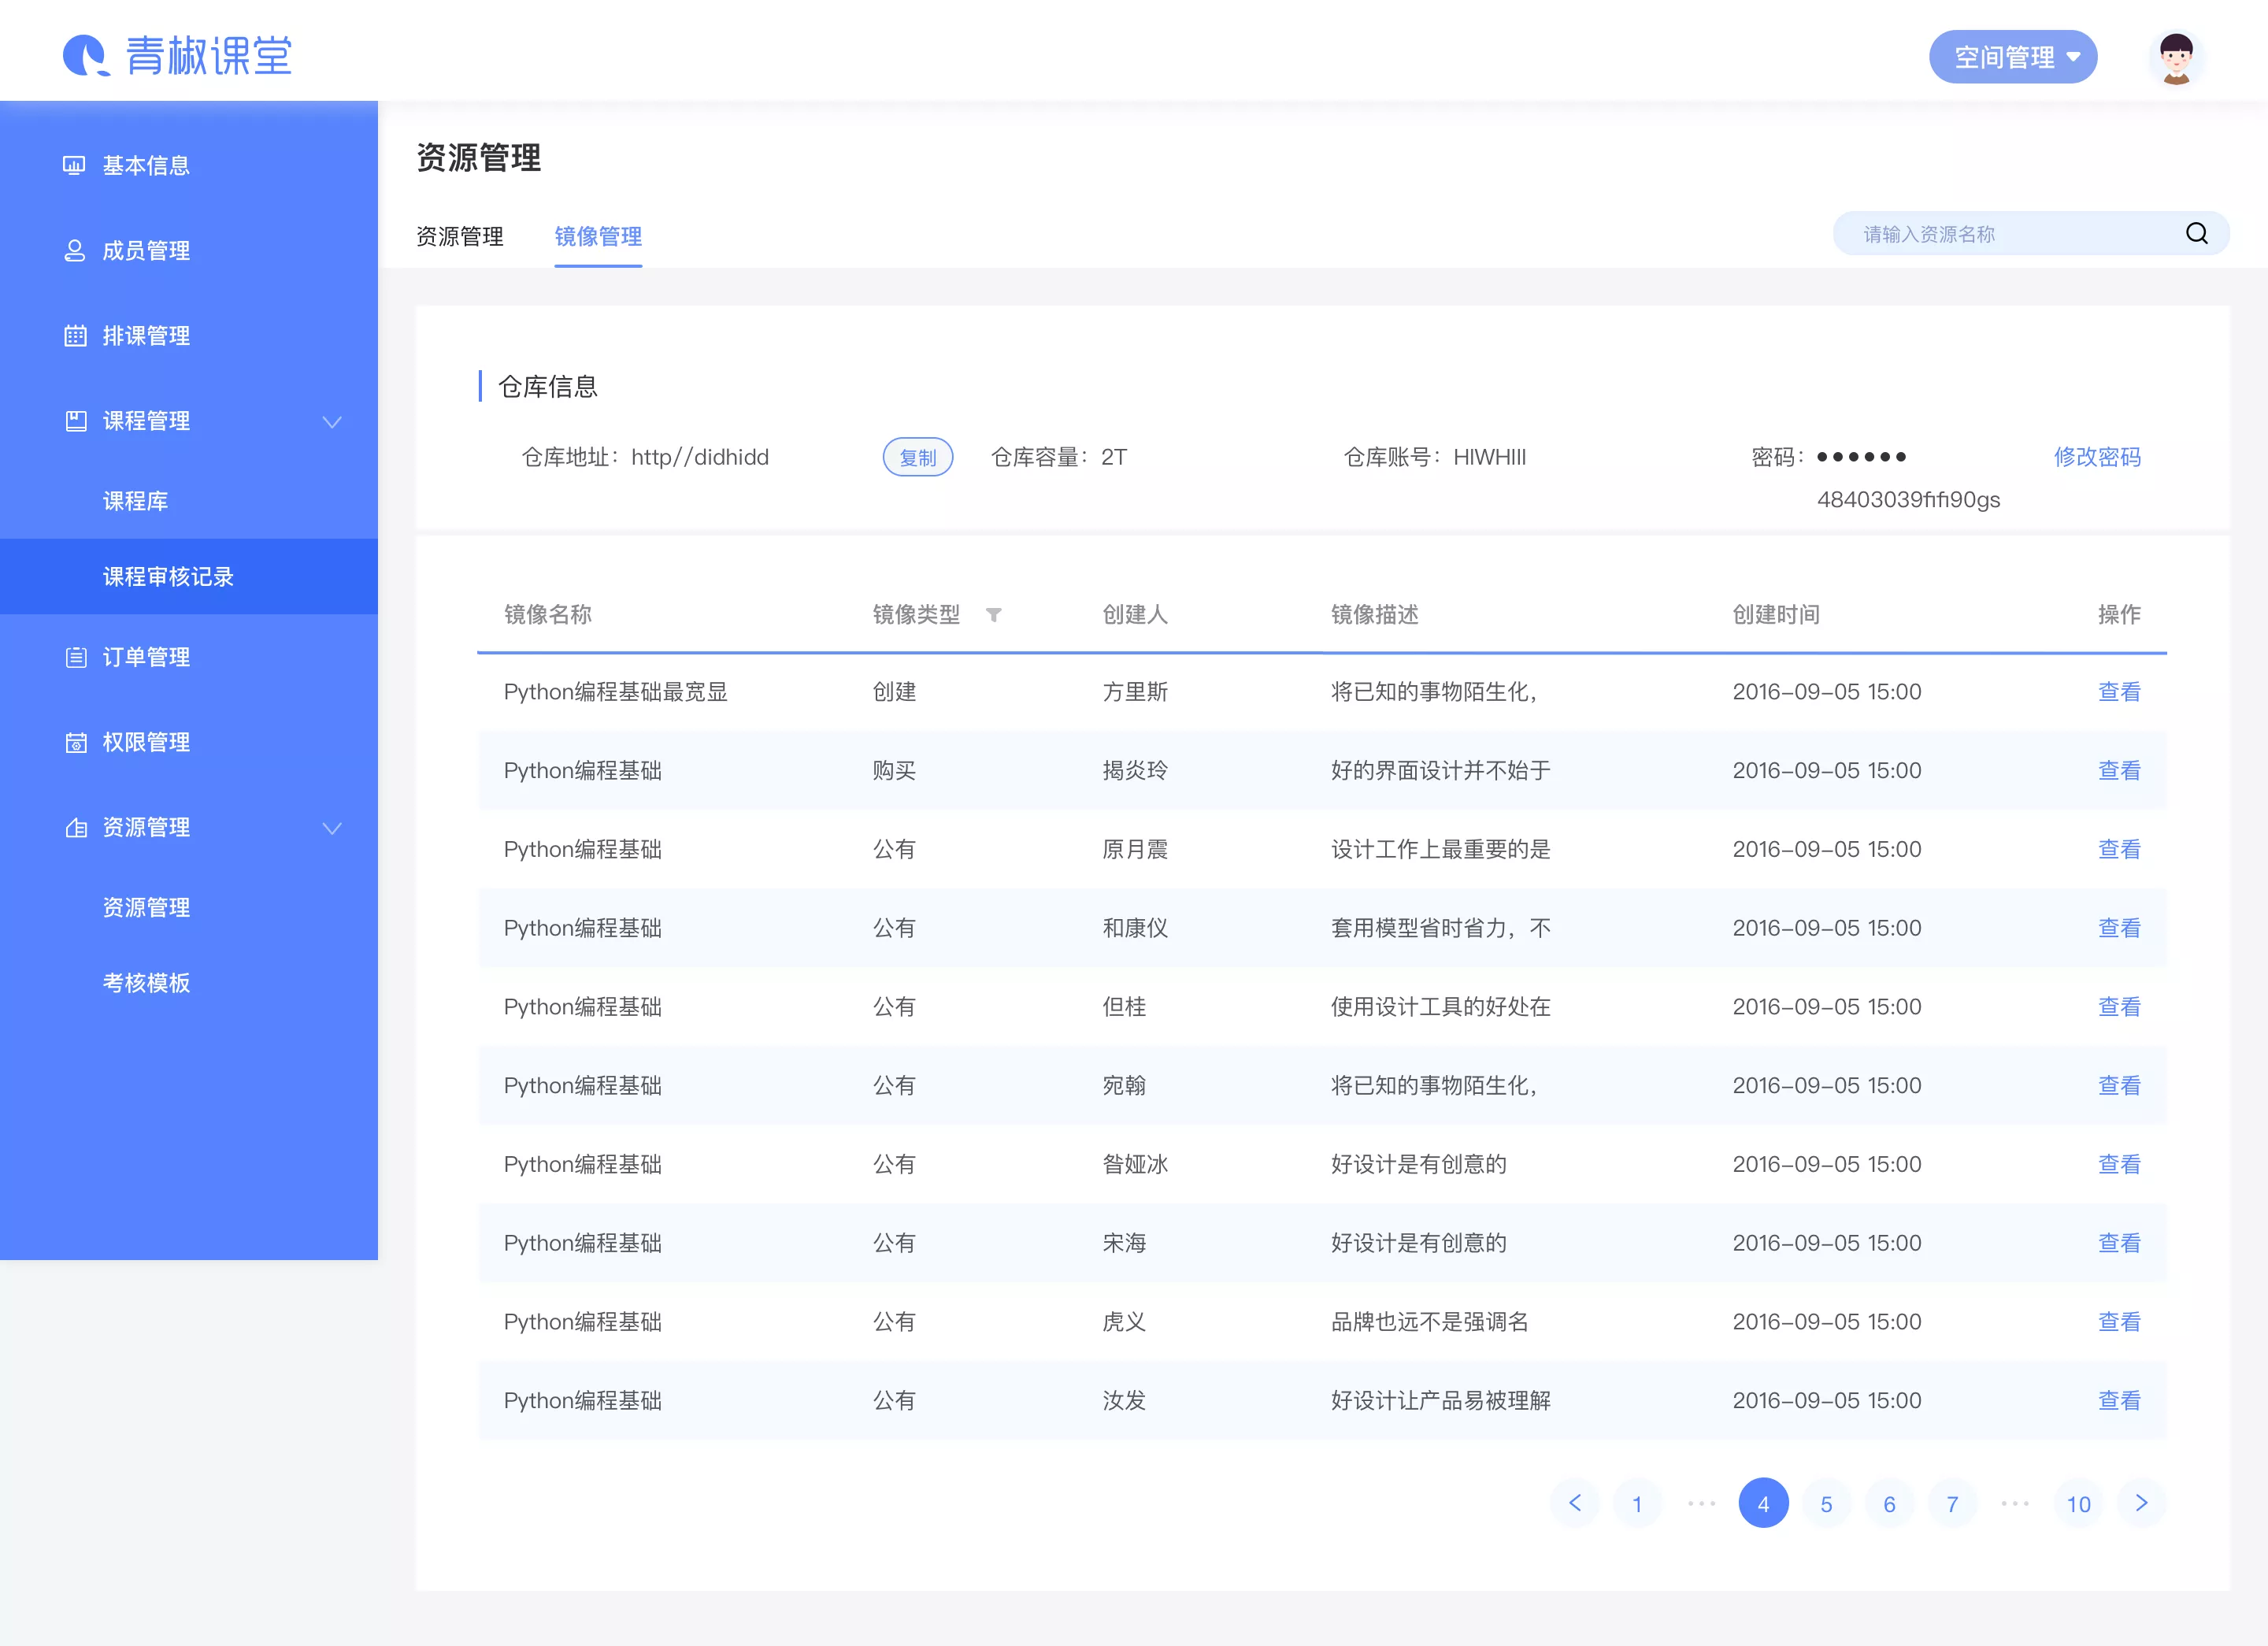Click 查看 for 宋海 row

click(2119, 1243)
